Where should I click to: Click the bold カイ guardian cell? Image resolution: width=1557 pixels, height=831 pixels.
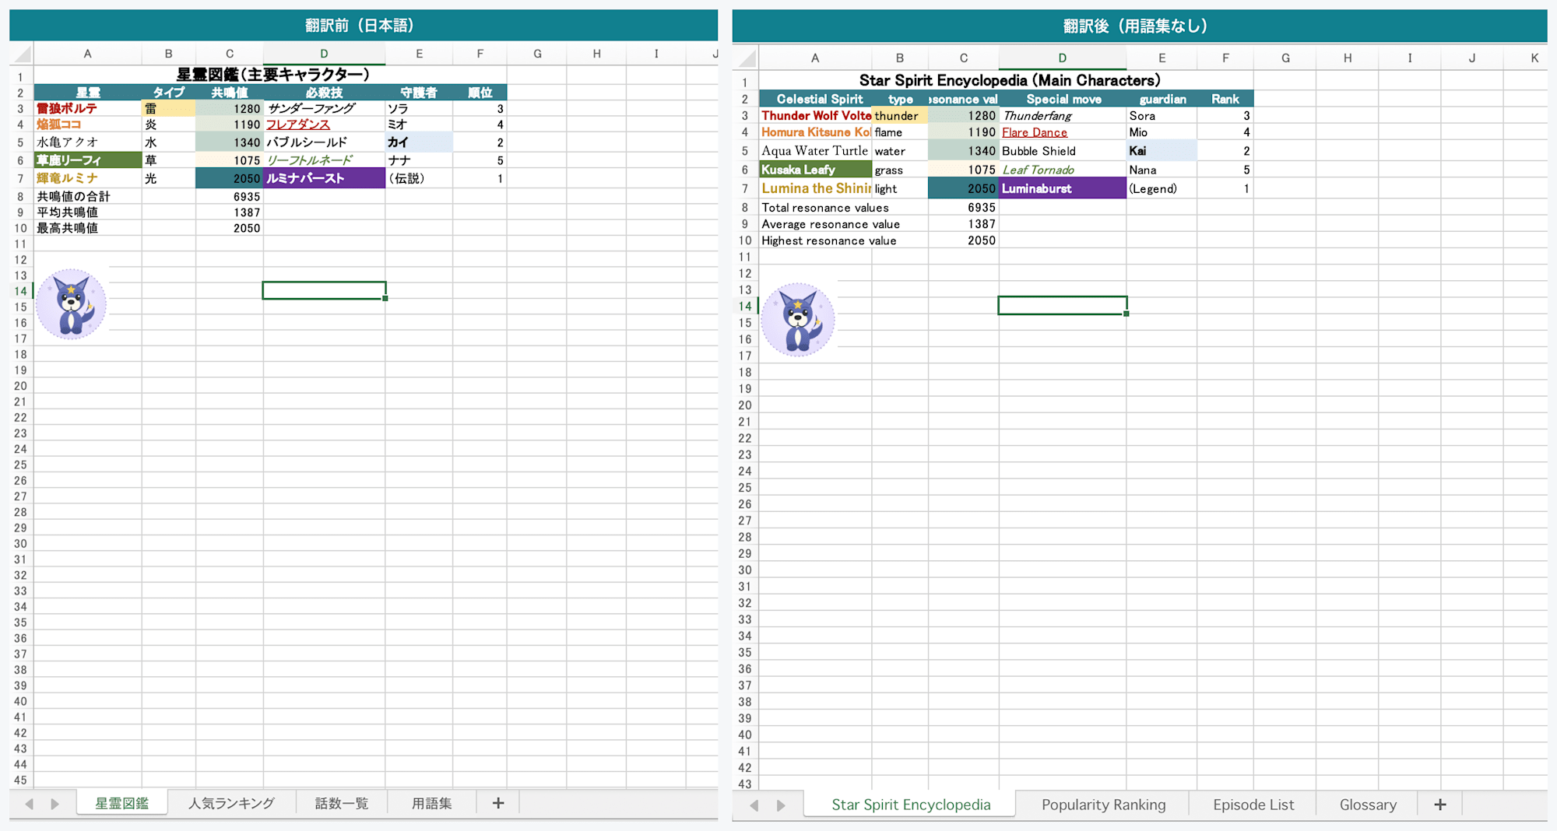[x=419, y=142]
